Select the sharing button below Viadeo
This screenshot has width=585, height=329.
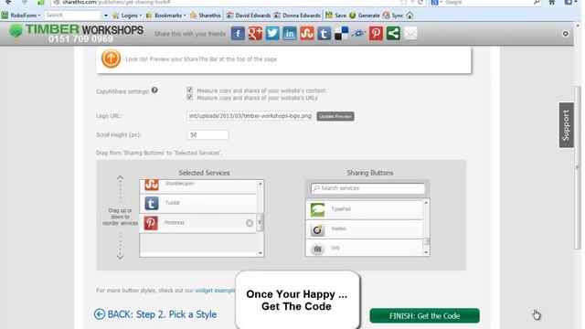365,248
